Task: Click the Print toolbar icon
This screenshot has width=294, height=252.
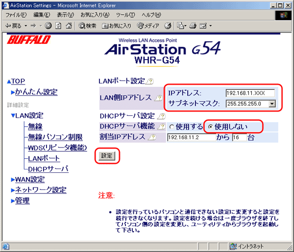Action: pyautogui.click(x=193, y=26)
